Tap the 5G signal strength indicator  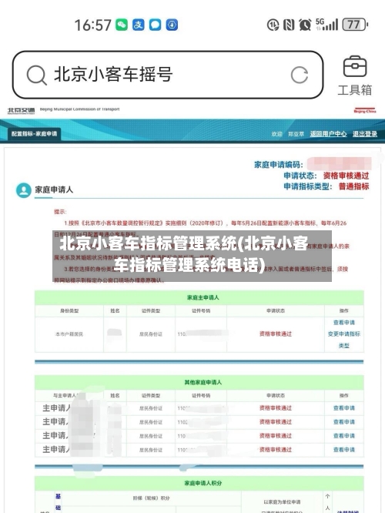pyautogui.click(x=326, y=25)
